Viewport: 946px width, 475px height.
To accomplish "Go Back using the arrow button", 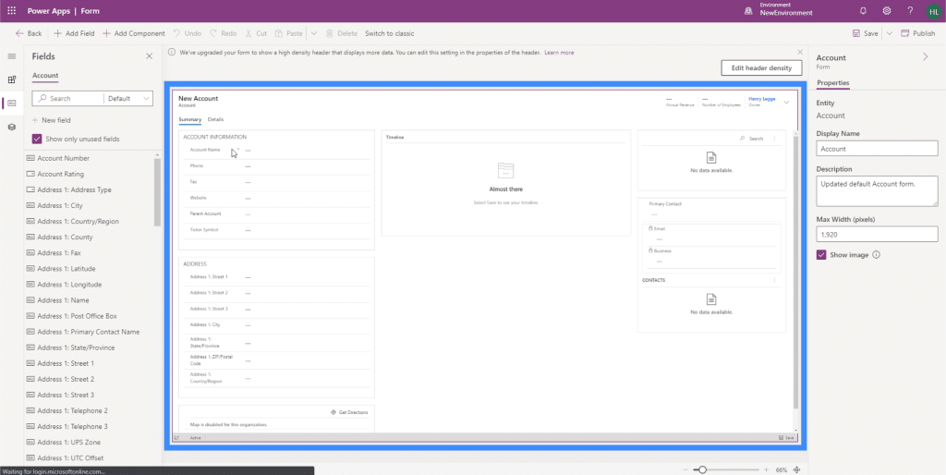I will pyautogui.click(x=29, y=33).
